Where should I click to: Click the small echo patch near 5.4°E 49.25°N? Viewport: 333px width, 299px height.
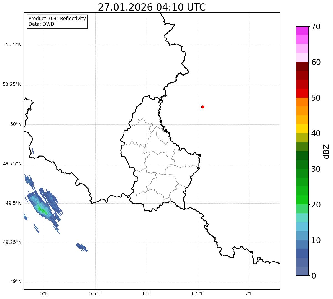(82, 247)
